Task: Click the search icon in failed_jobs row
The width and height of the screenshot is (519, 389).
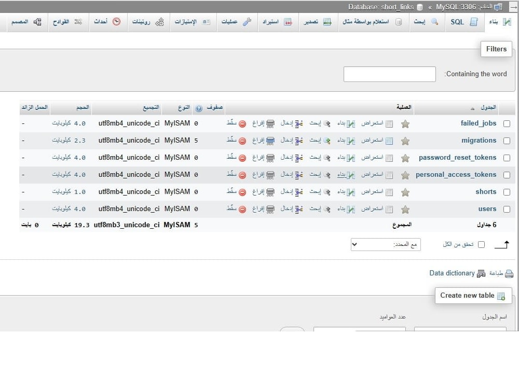Action: click(x=327, y=124)
